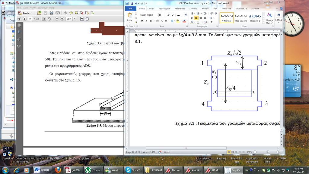Viewport: 309px width, 174px height.
Task: Activate the Select tool in Acrobat
Action: 44,19
